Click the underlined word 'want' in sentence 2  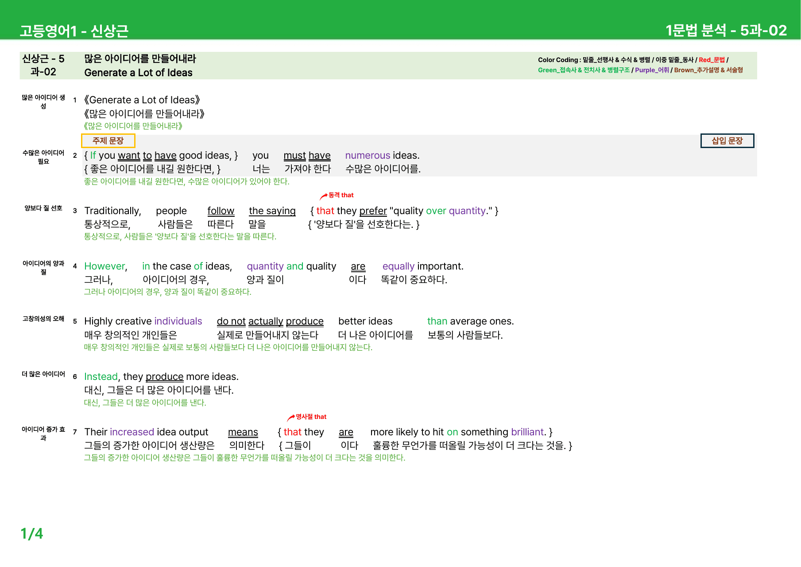129,155
